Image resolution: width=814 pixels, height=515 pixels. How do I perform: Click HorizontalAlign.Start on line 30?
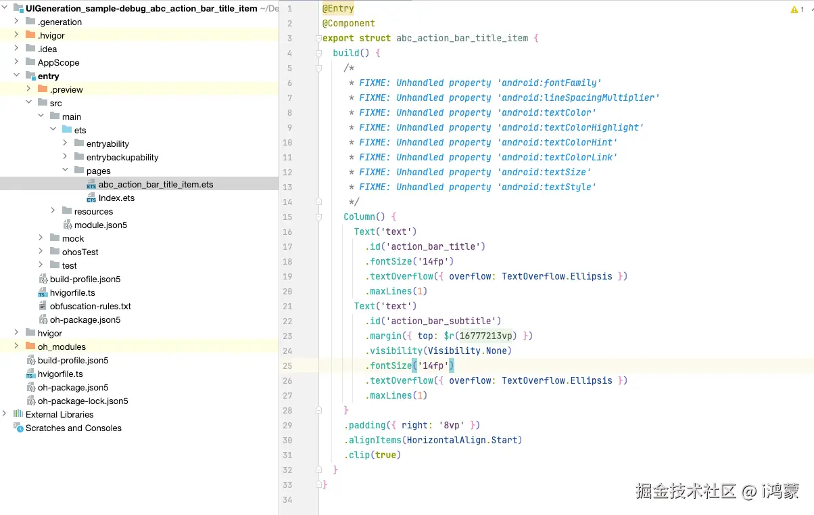pos(462,440)
